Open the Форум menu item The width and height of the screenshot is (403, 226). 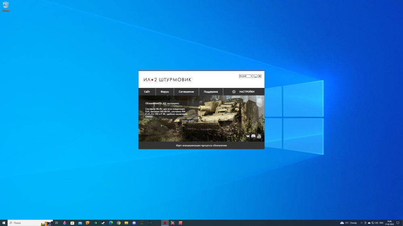(165, 92)
